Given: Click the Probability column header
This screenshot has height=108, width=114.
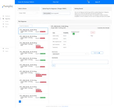Looking at the screenshot, I should click(66, 33).
